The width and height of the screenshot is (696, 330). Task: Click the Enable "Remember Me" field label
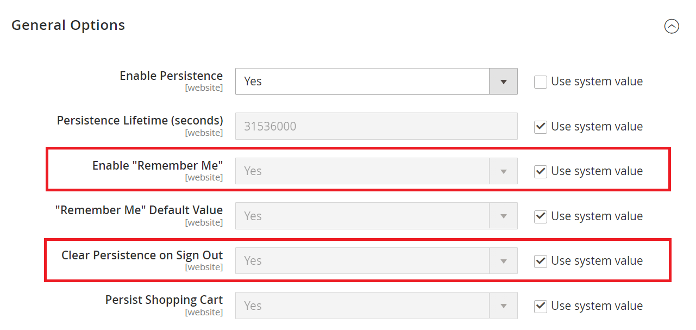click(158, 165)
